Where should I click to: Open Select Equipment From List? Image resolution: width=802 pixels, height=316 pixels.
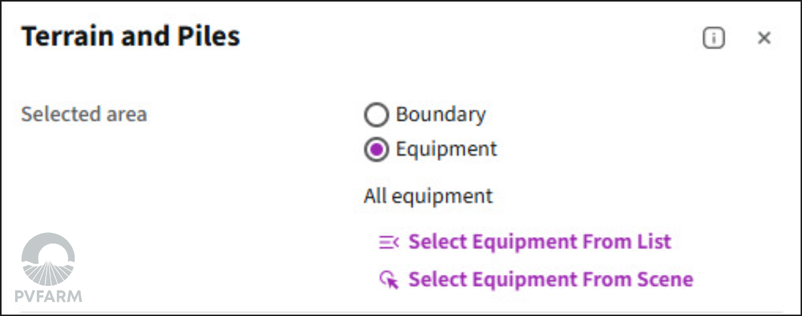(539, 242)
